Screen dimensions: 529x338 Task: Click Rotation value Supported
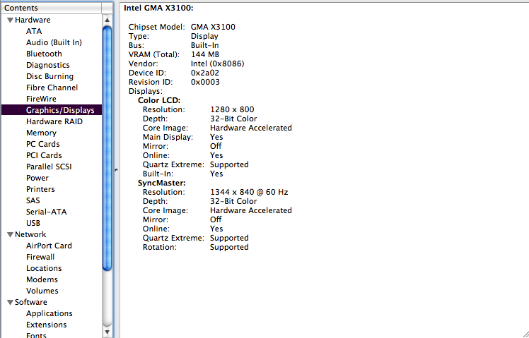(229, 247)
